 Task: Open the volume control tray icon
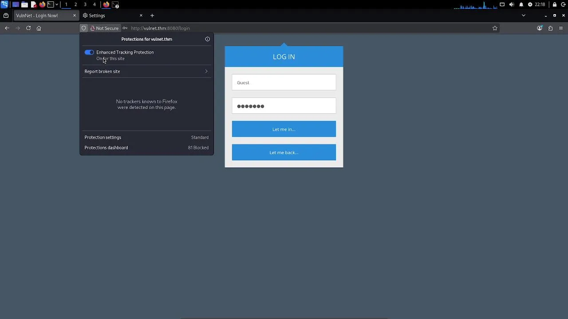click(512, 4)
